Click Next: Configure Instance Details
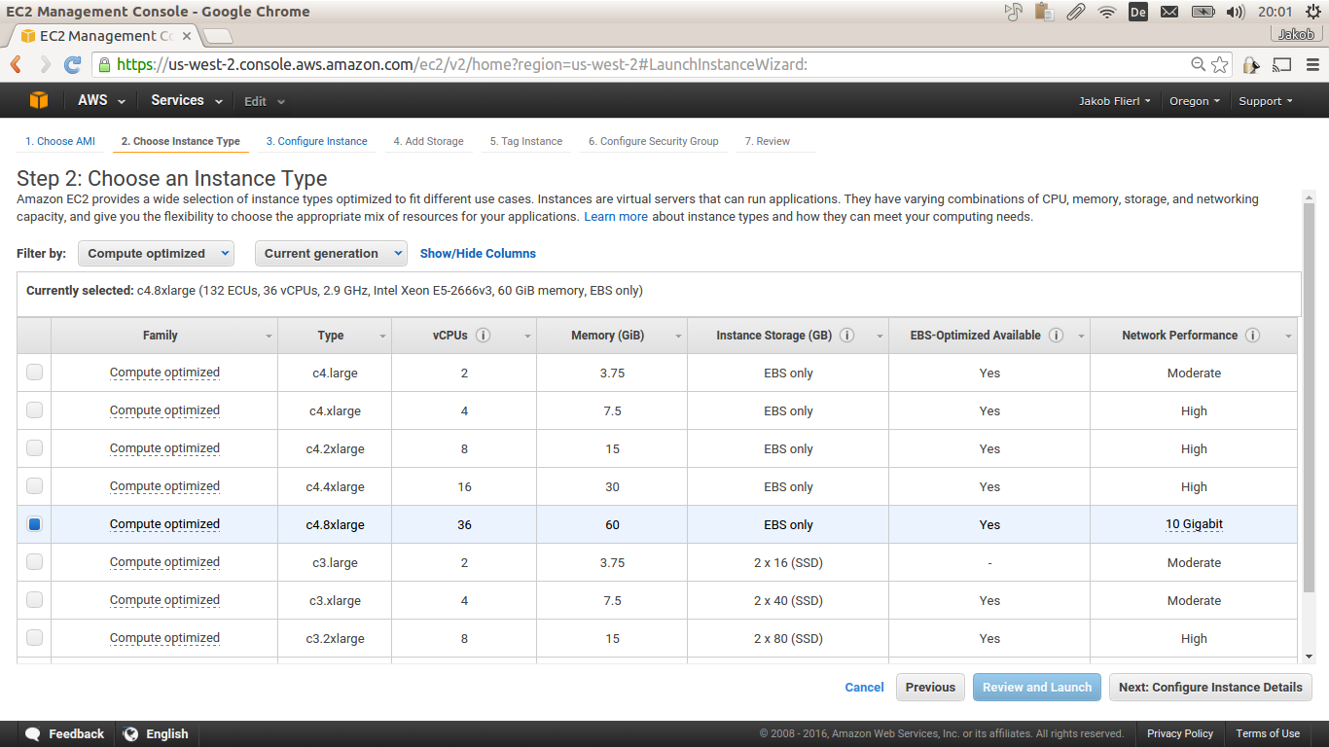The height and width of the screenshot is (747, 1329). tap(1210, 687)
